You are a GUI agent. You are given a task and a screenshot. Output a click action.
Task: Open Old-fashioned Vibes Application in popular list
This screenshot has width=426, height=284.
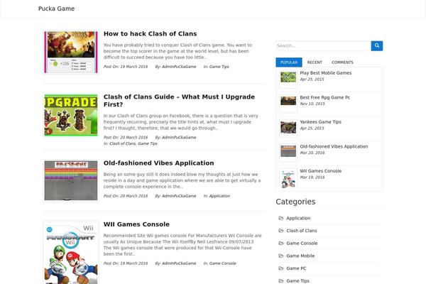pos(334,146)
